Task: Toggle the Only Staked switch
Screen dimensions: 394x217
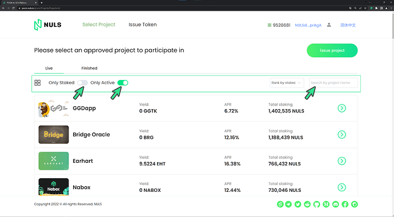Action: pyautogui.click(x=82, y=83)
